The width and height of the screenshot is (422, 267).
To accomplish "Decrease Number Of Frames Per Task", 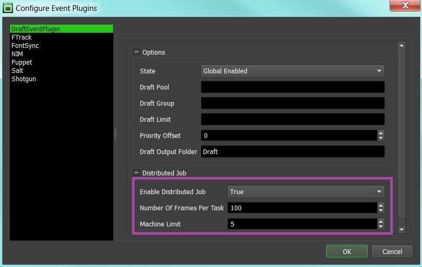I will 381,210.
